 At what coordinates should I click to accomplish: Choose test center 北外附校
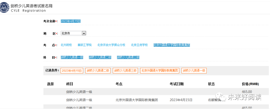click(x=66, y=45)
